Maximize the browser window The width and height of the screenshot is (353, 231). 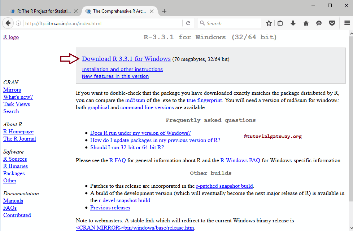330,5
